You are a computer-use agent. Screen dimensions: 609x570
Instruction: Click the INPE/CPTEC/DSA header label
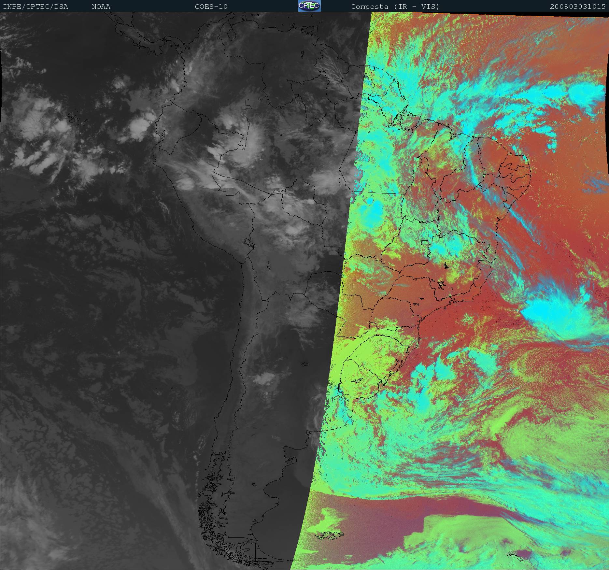click(x=35, y=7)
